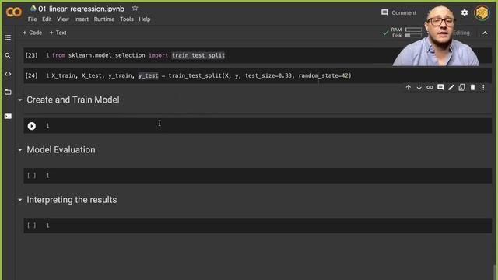Add a new code cell with + Code
Viewport: 498px width, 280px height.
click(33, 33)
